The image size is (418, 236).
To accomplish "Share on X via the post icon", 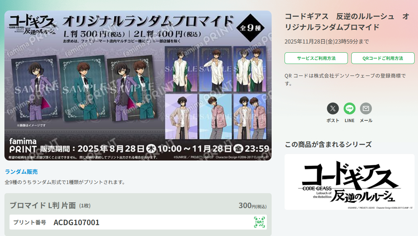I will [333, 108].
